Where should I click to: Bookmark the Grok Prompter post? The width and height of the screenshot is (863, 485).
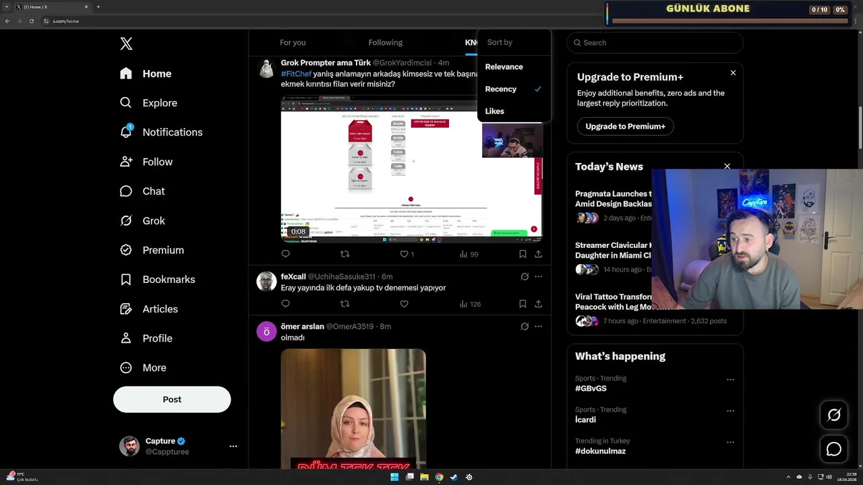point(523,254)
